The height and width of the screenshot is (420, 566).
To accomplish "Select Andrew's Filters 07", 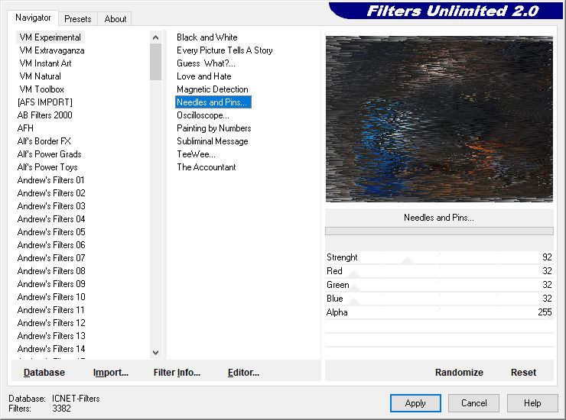I will (x=51, y=258).
